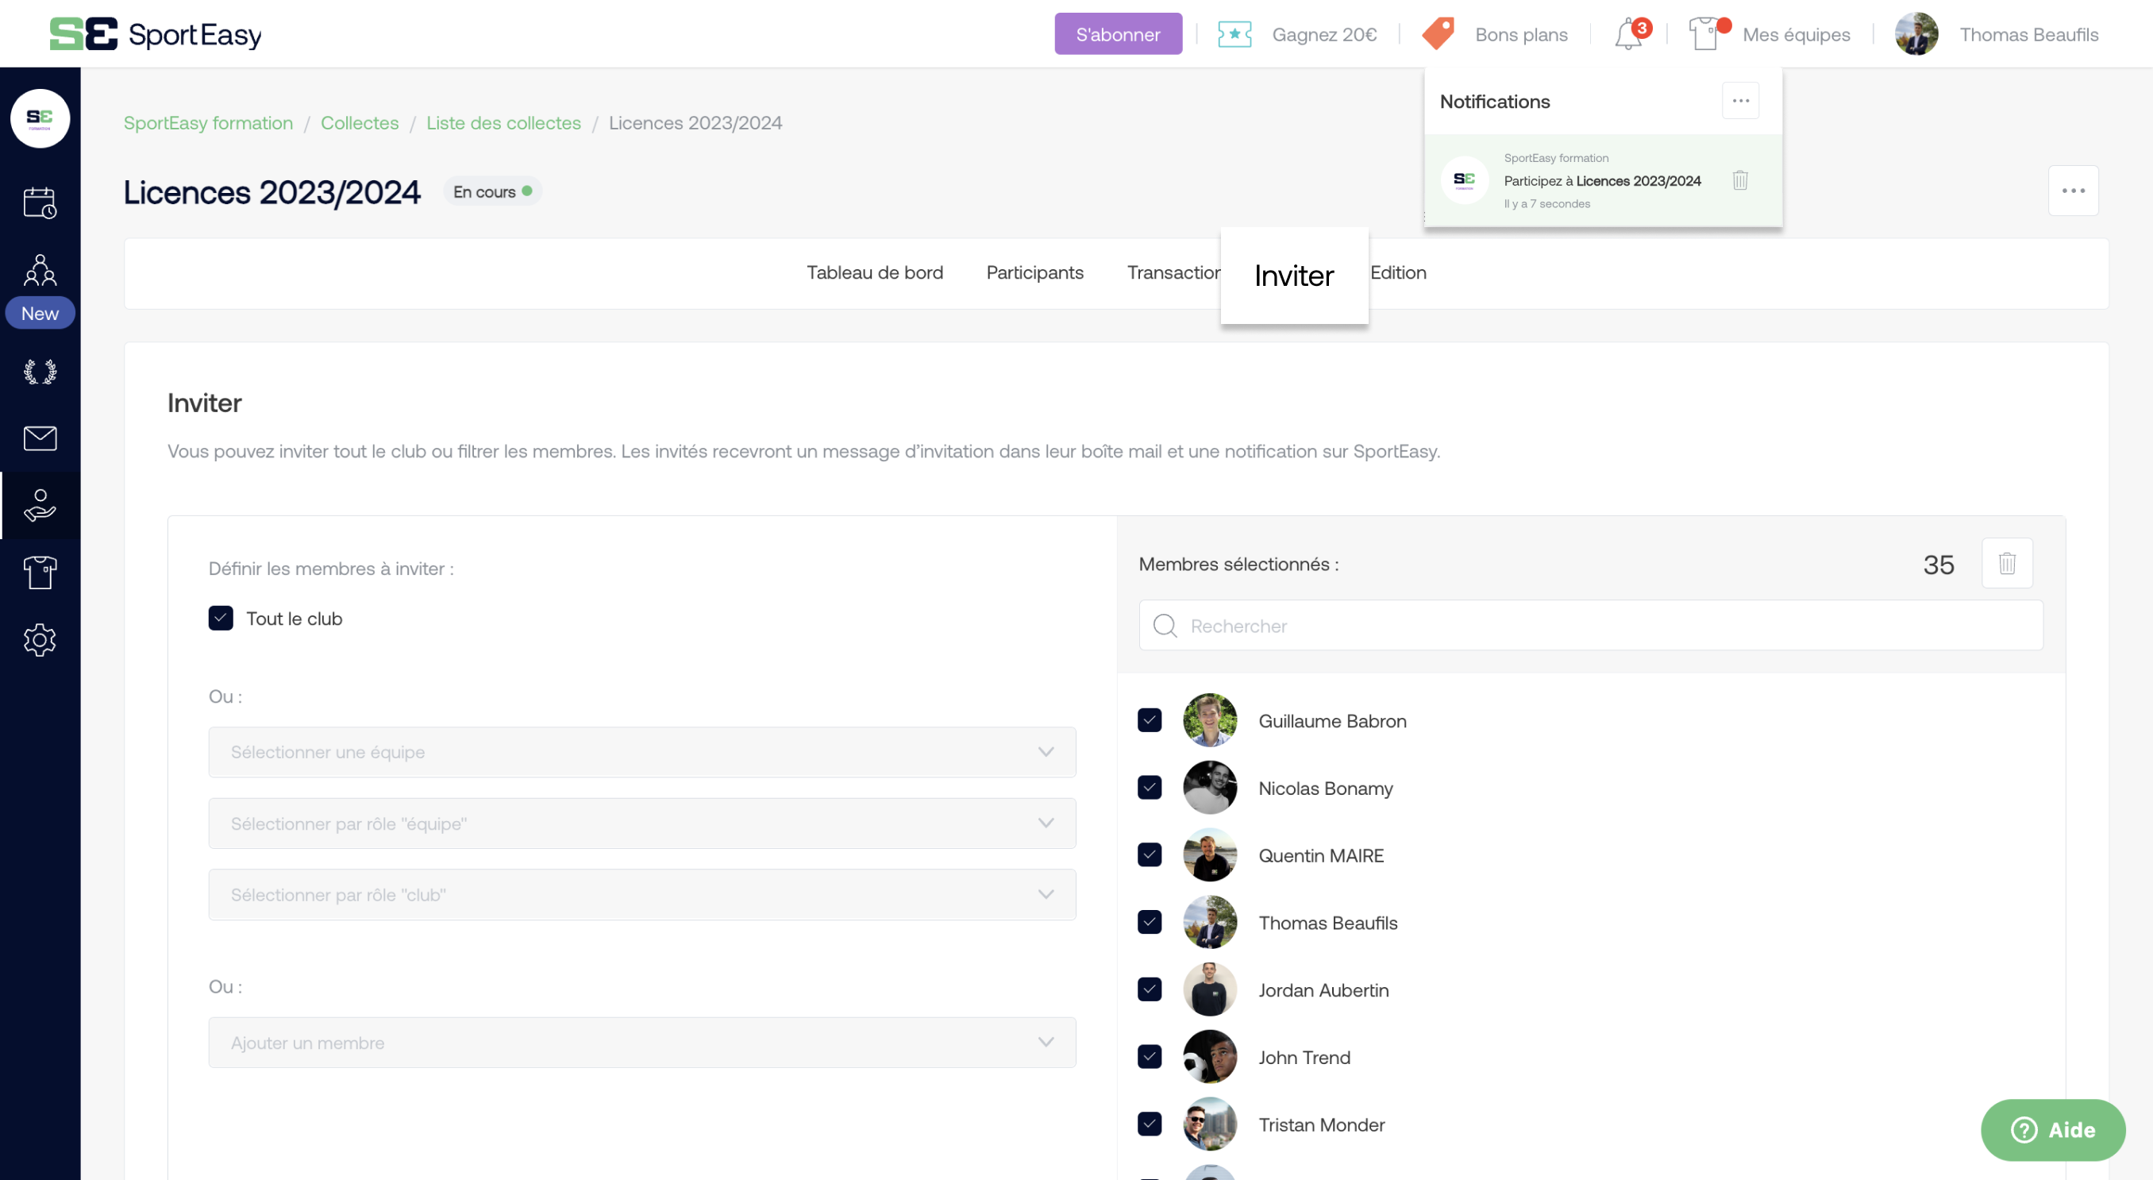Go to Liste des collectes breadcrumb
The image size is (2153, 1180).
(x=503, y=123)
